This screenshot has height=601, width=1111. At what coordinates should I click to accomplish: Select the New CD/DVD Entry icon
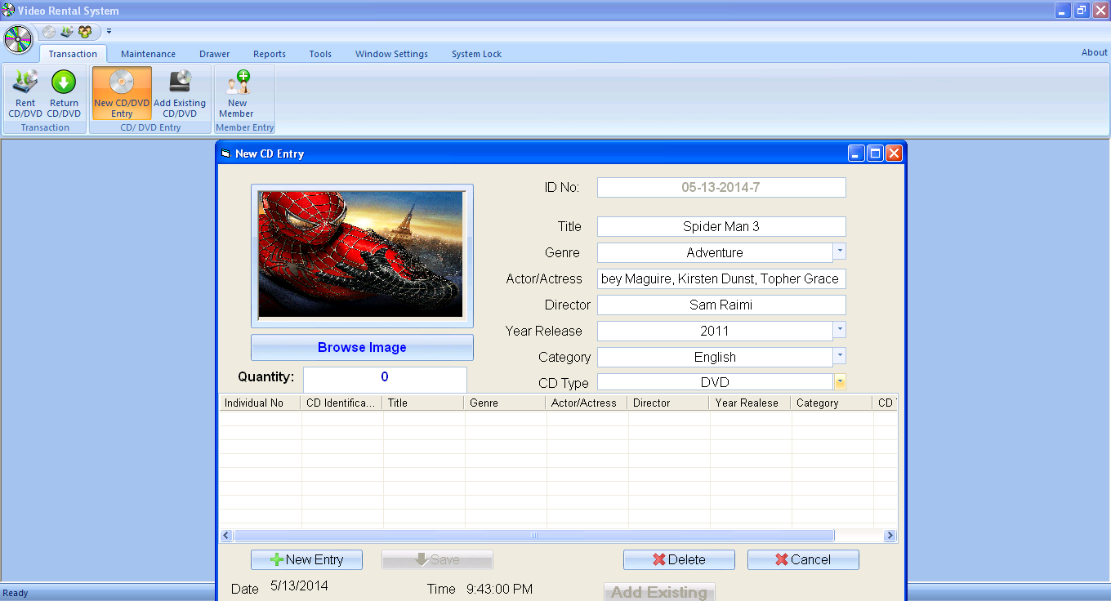122,92
